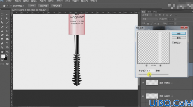This screenshot has width=193, height=107.
Task: Zoom out the Gaussian Blur preview
Action: pos(146,66)
